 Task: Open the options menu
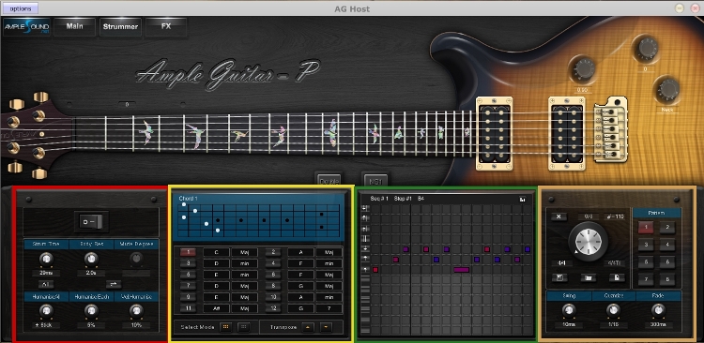(21, 8)
